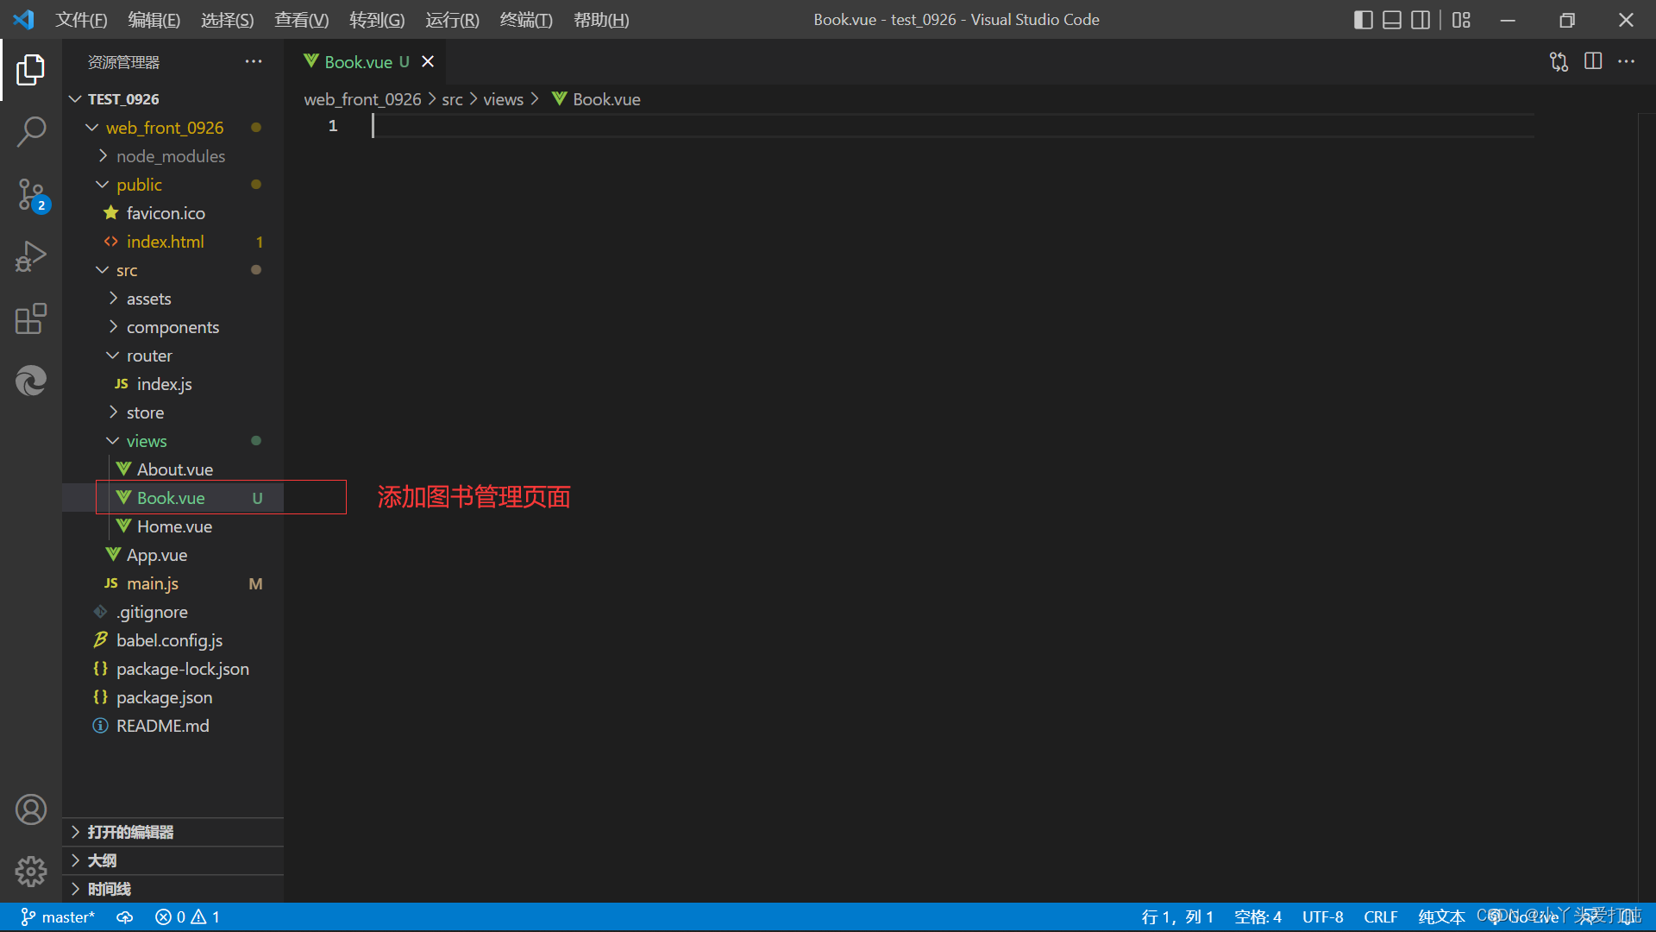
Task: Open the Search view icon
Action: coord(31,132)
